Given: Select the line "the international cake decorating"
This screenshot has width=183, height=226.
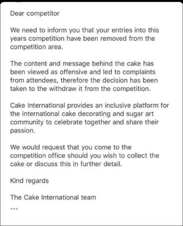Looking at the screenshot, I should [x=82, y=114].
